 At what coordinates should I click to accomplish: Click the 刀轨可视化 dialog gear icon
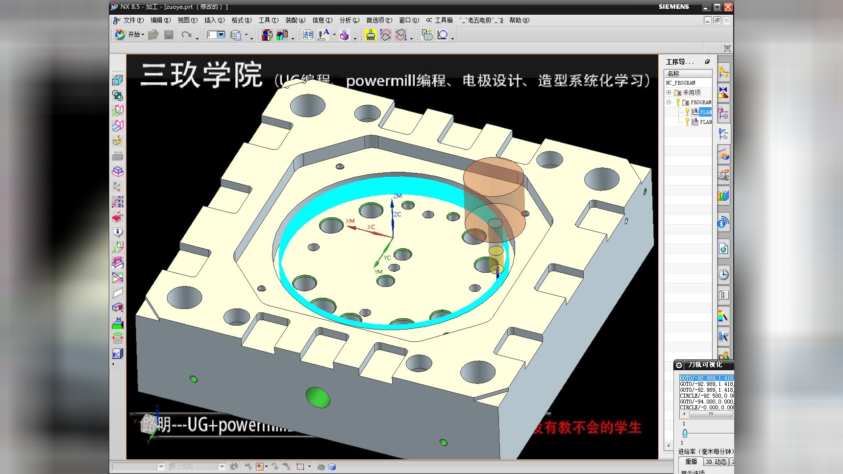(x=679, y=365)
